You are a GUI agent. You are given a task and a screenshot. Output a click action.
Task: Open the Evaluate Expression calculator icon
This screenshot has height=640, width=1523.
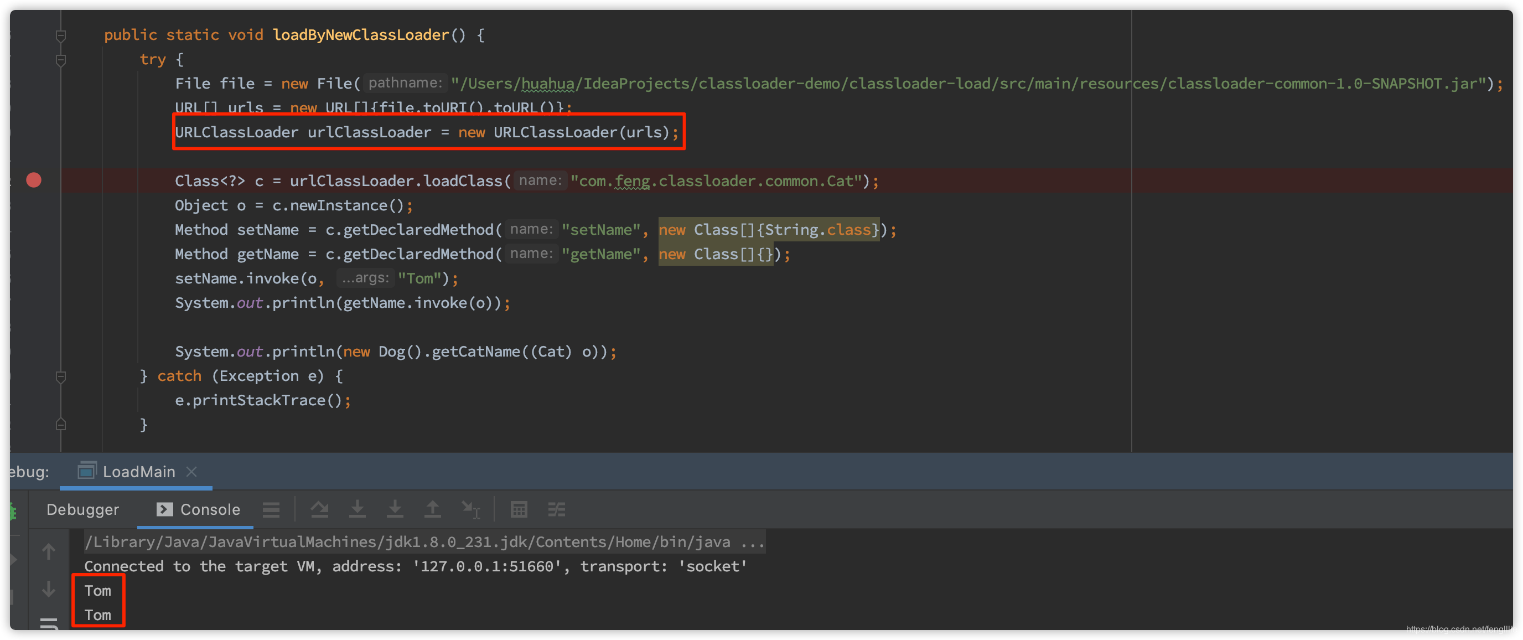[519, 509]
